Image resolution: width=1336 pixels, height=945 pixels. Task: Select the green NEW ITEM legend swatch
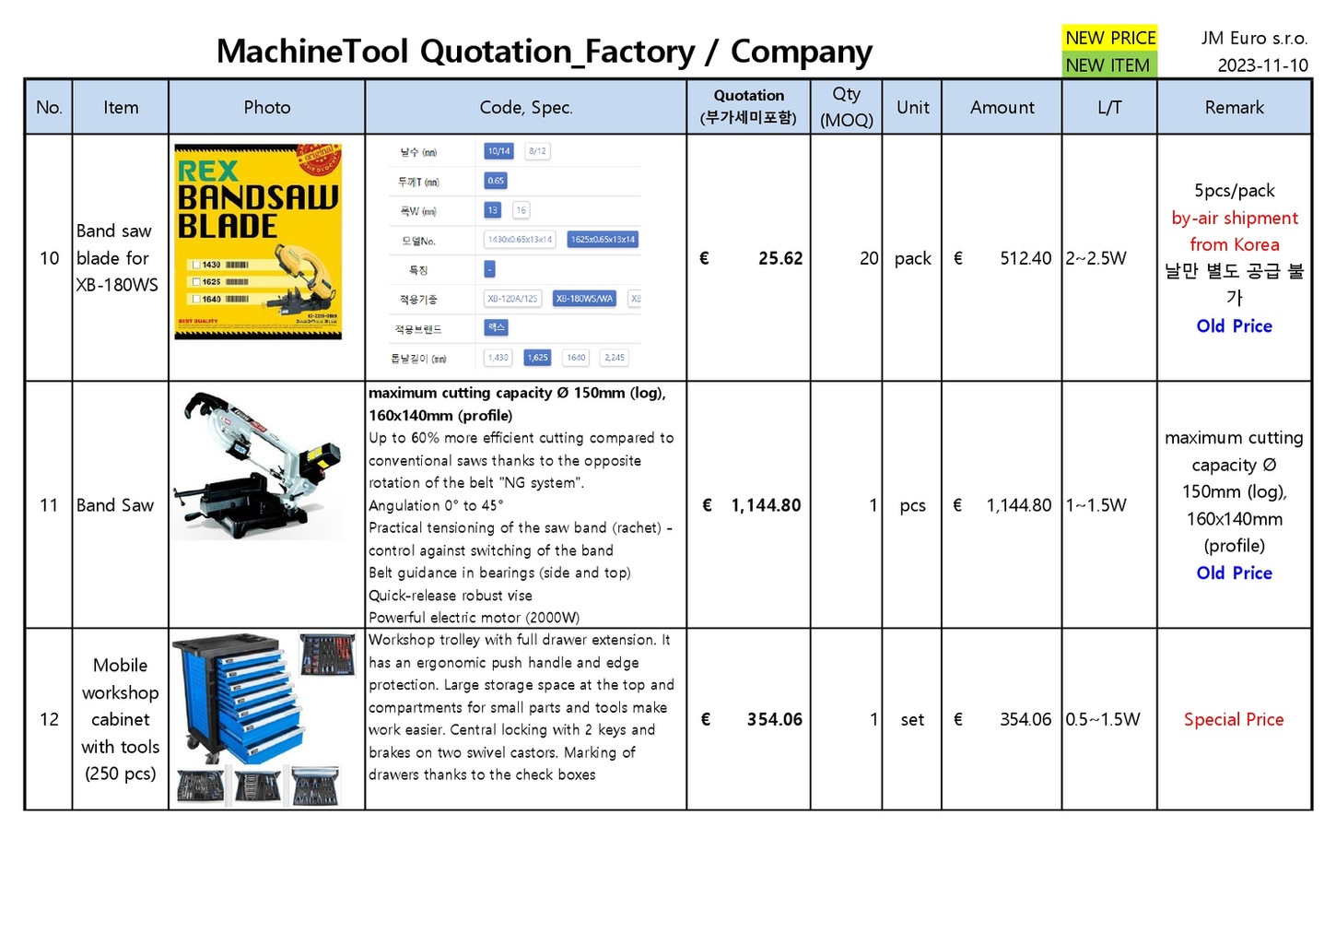(x=1109, y=65)
